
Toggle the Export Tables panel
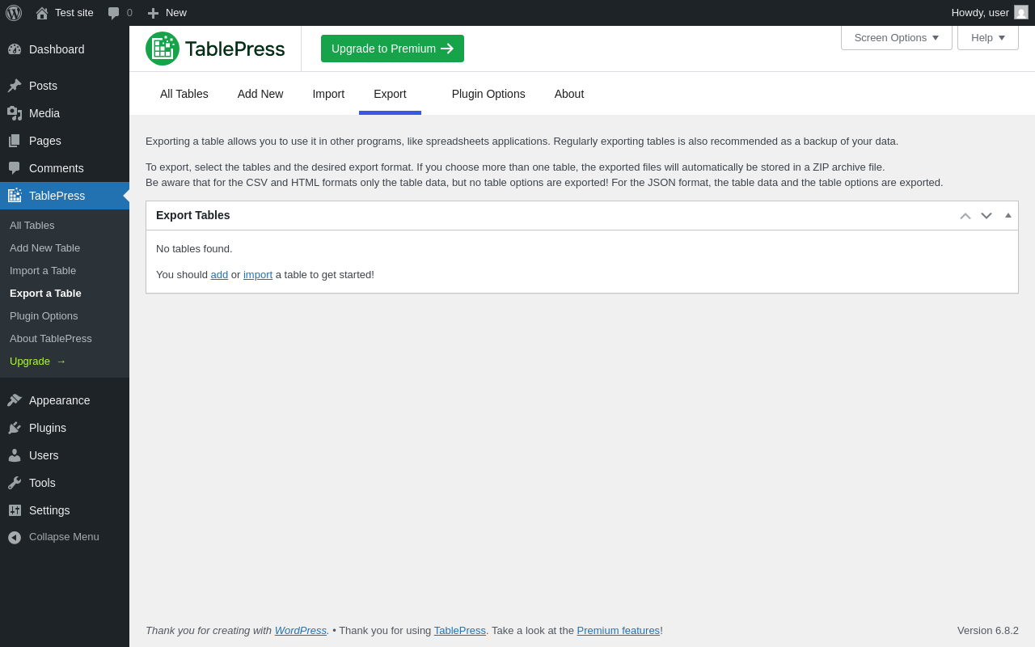[x=1008, y=215]
